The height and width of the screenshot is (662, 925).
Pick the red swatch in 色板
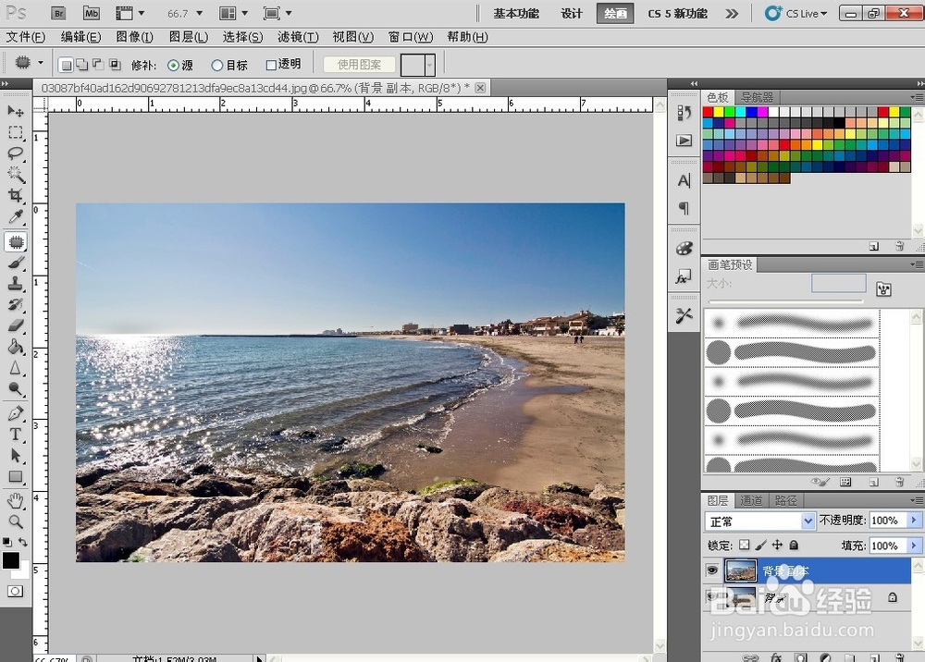pos(708,112)
